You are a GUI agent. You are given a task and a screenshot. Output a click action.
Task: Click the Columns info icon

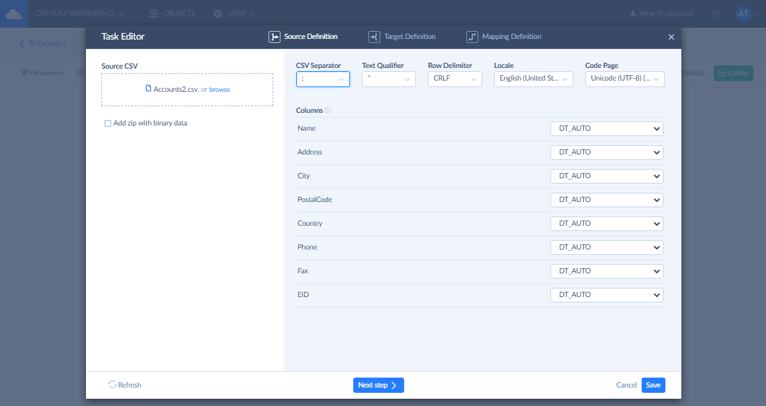tap(328, 110)
